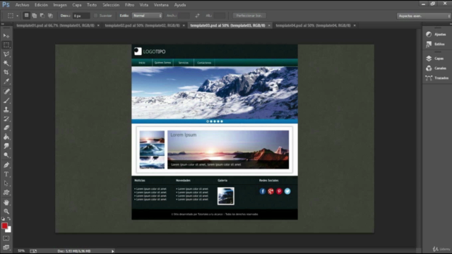This screenshot has width=452, height=254.
Task: Click the 50% zoom level field
Action: coord(21,251)
